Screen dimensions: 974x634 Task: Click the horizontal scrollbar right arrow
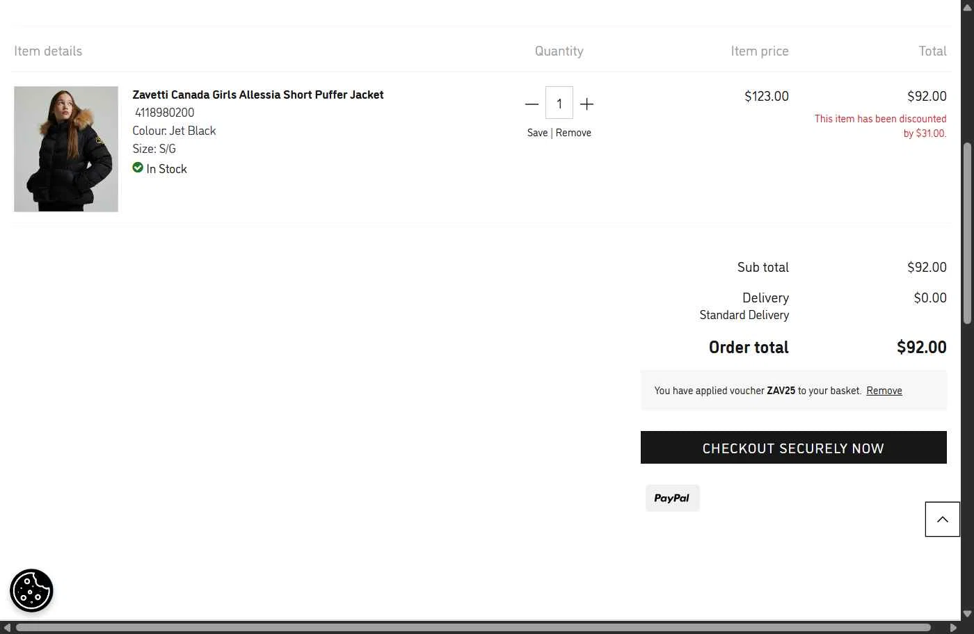coord(953,627)
